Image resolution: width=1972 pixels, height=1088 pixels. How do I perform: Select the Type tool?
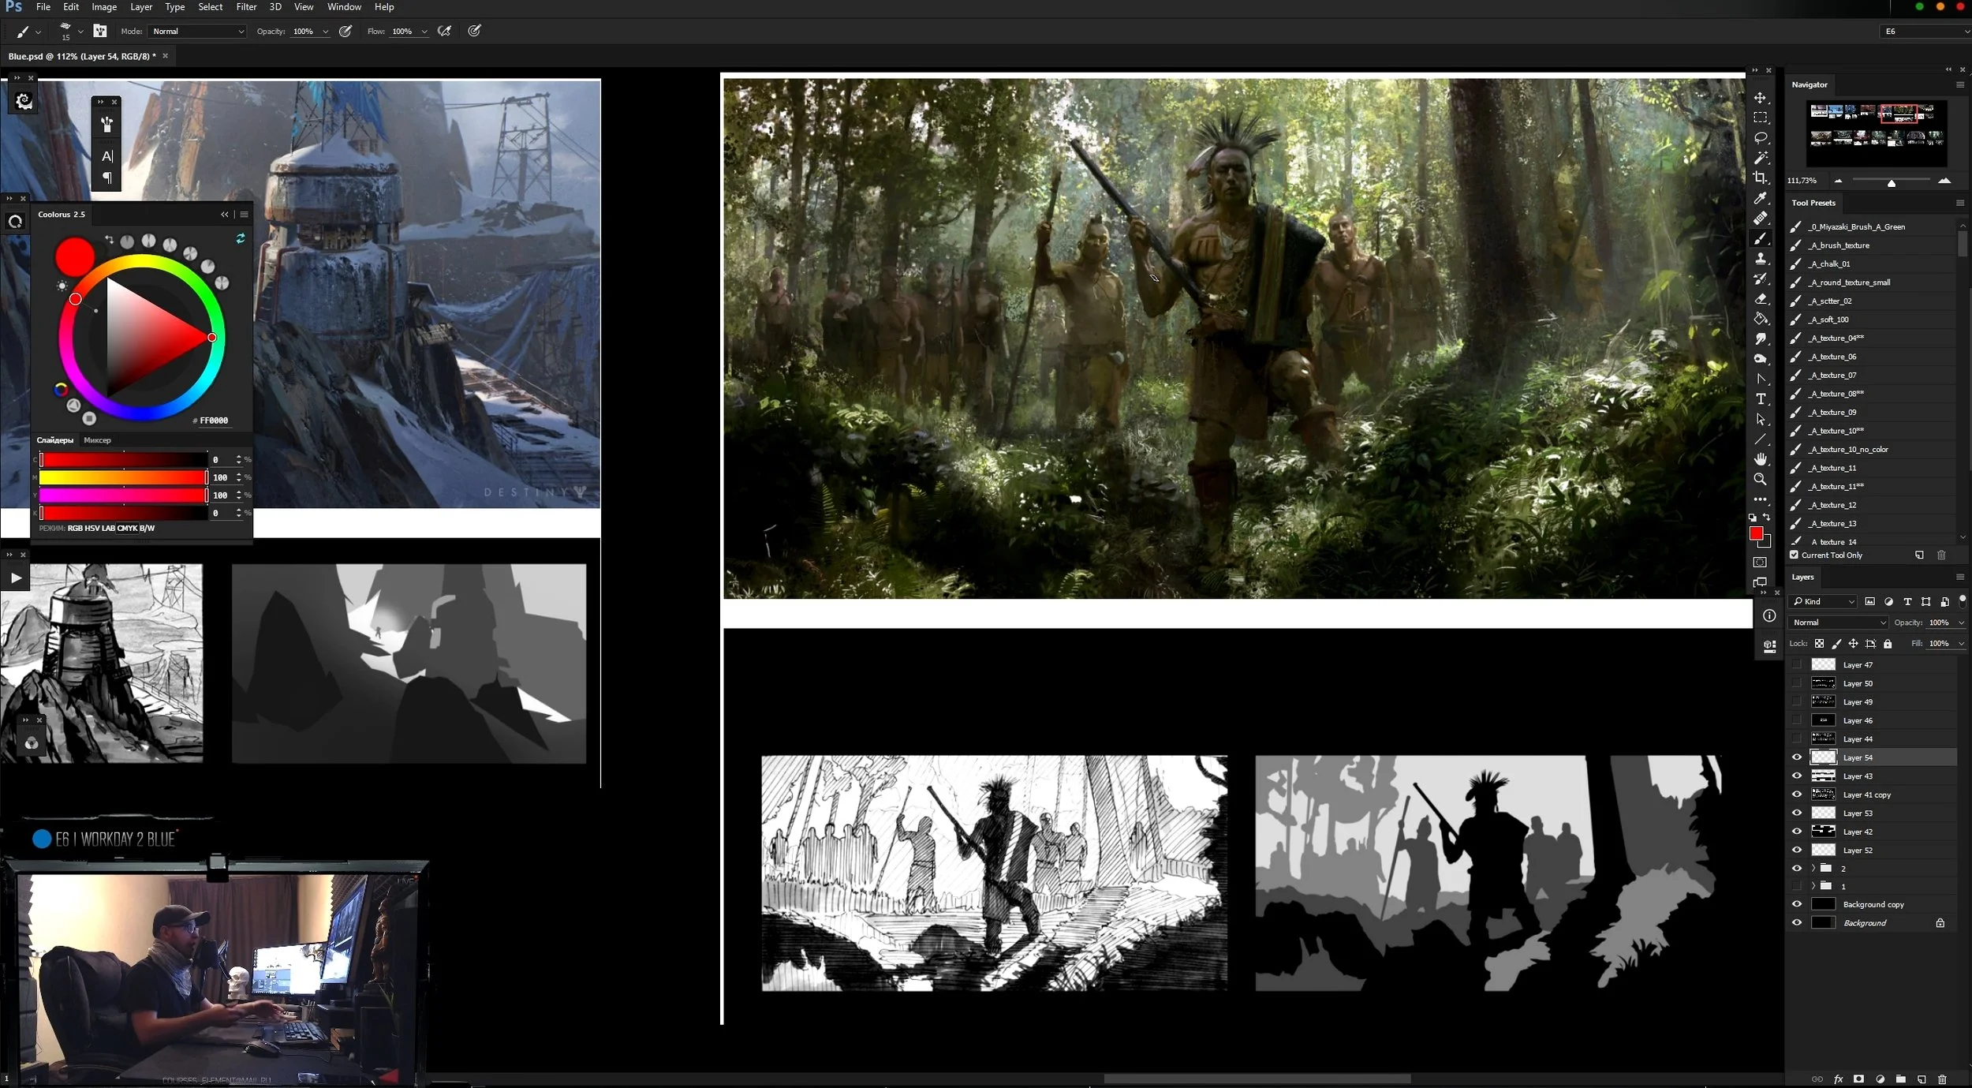pos(1760,399)
